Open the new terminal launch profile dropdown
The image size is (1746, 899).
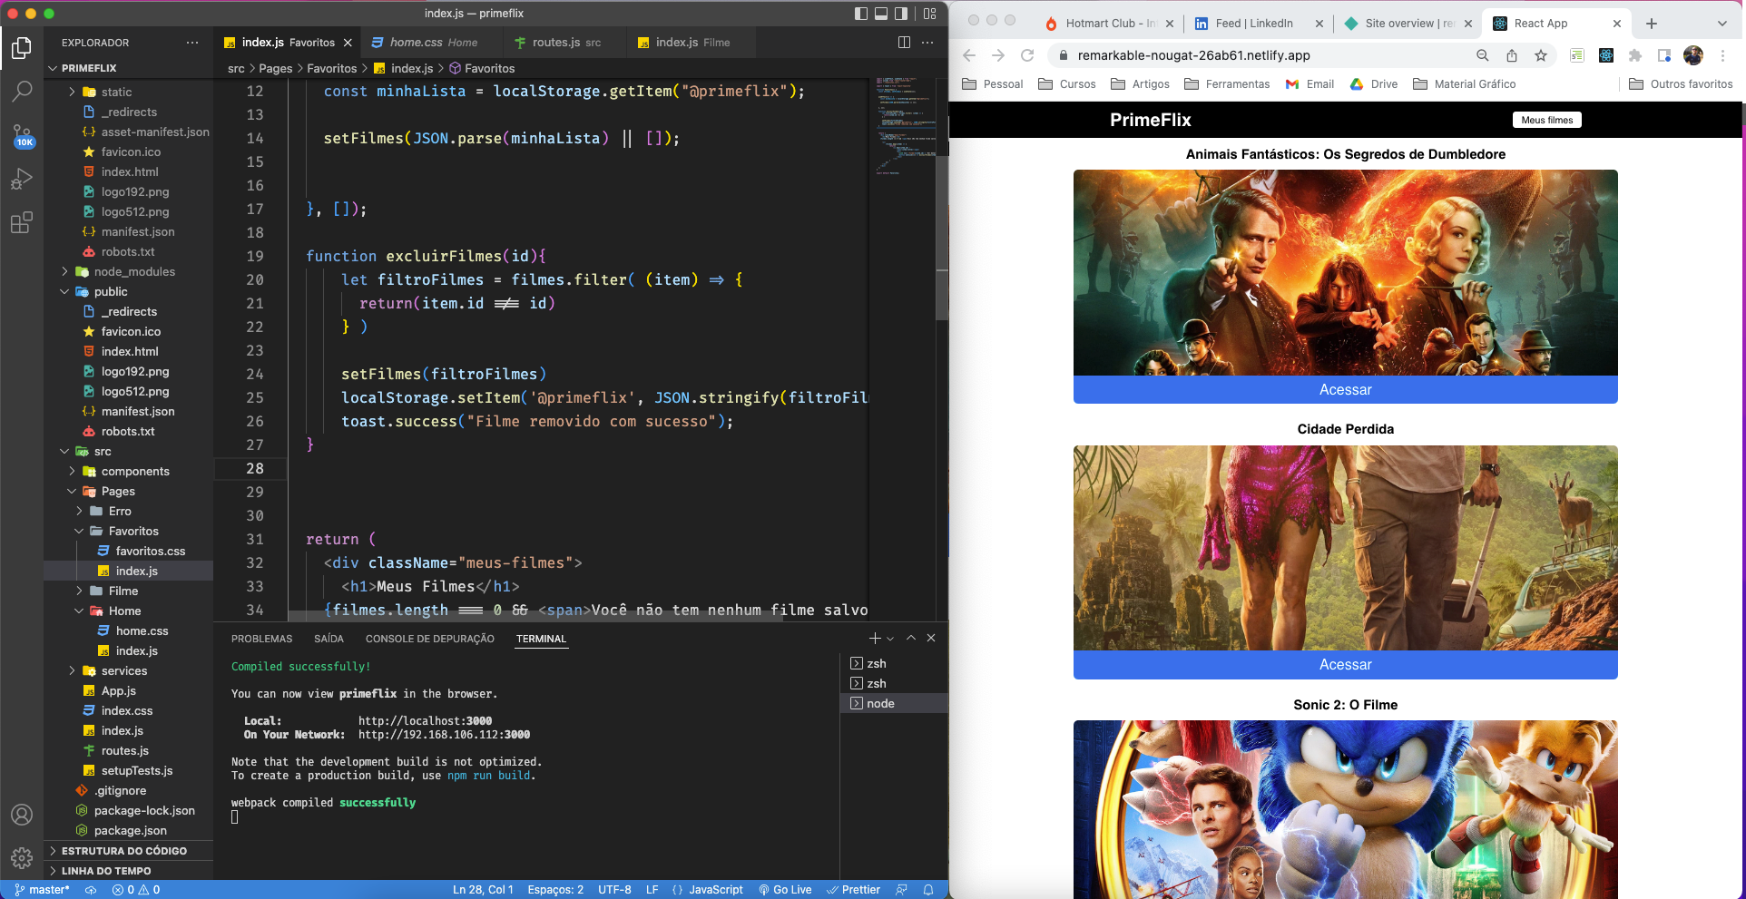pyautogui.click(x=890, y=639)
